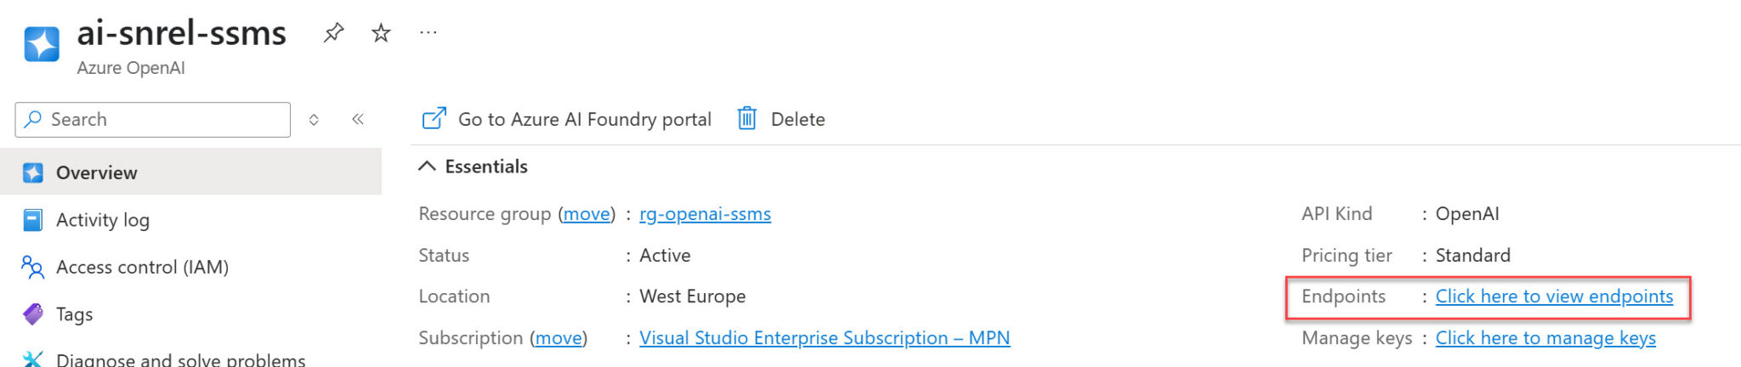Pin the ai-snrel-ssms resource to dashboard
Screen dimensions: 1741x367
[x=333, y=33]
